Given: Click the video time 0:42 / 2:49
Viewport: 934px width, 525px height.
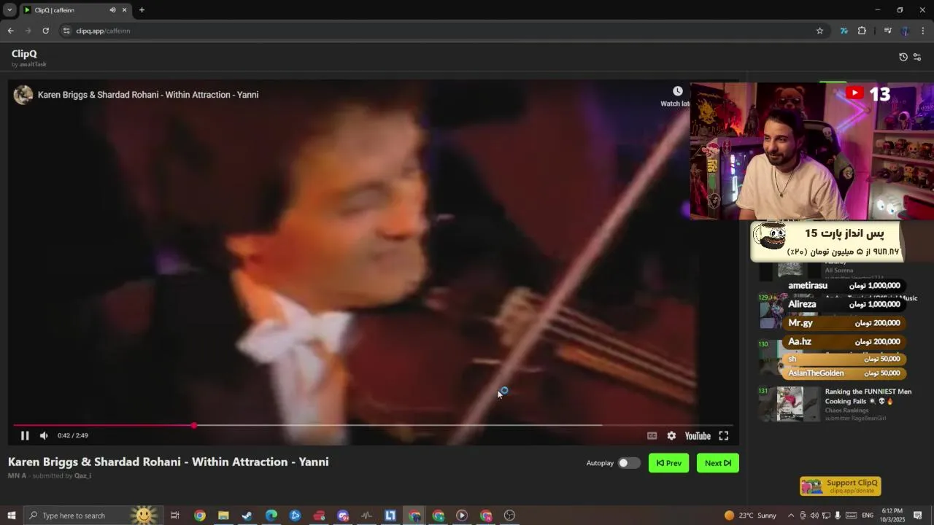Looking at the screenshot, I should point(73,435).
